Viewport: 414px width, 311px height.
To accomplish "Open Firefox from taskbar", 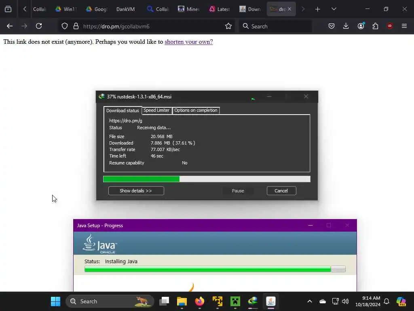I will (x=200, y=301).
